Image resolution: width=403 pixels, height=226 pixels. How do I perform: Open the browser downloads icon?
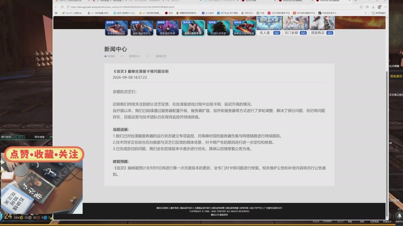coord(373,7)
